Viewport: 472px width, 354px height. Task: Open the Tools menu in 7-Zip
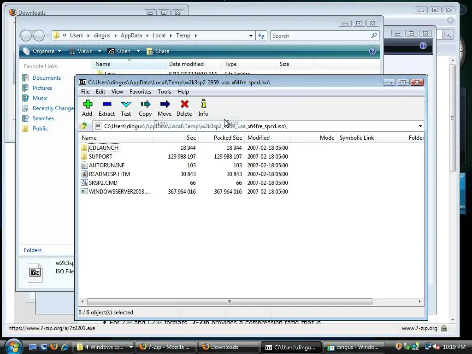click(165, 92)
